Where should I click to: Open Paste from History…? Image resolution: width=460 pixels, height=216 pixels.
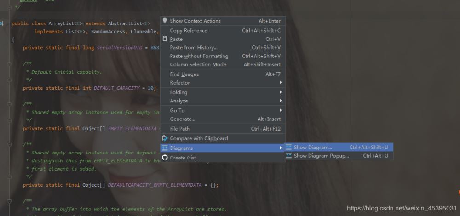pos(223,47)
